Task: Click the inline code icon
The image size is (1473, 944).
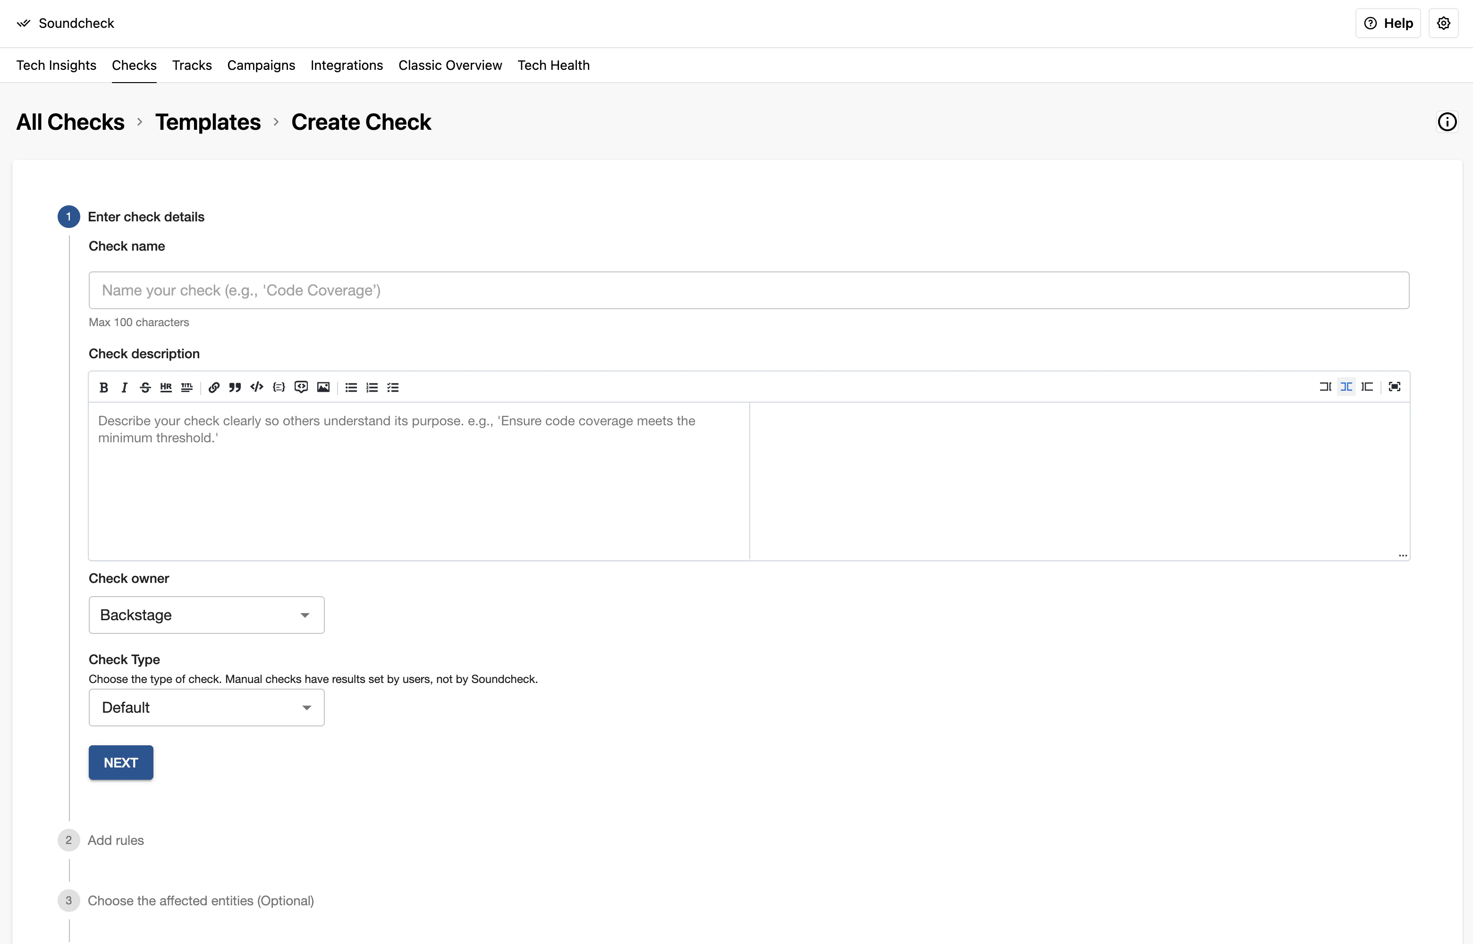Action: 257,388
